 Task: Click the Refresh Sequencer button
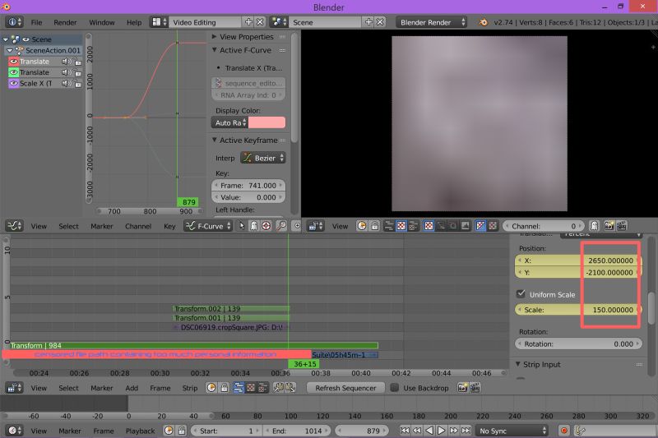[345, 388]
